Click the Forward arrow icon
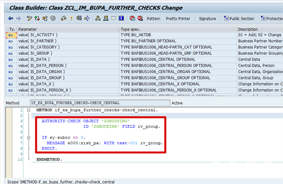This screenshot has height=184, width=283. pyautogui.click(x=18, y=18)
